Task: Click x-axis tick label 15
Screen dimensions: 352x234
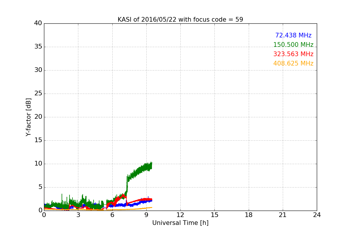Action: (214, 215)
